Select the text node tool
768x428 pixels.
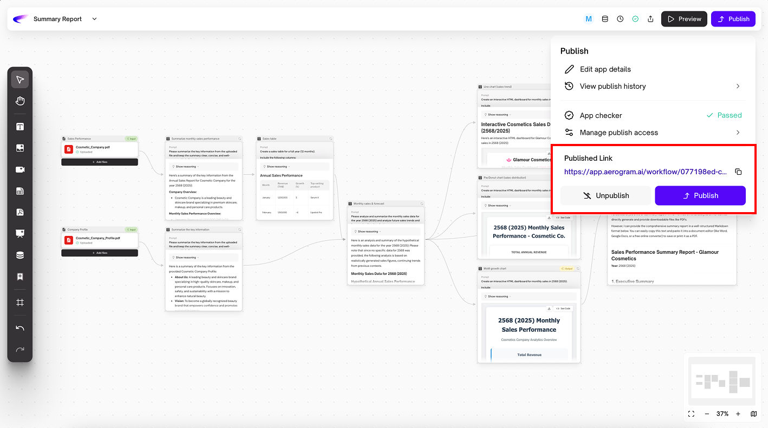(20, 127)
